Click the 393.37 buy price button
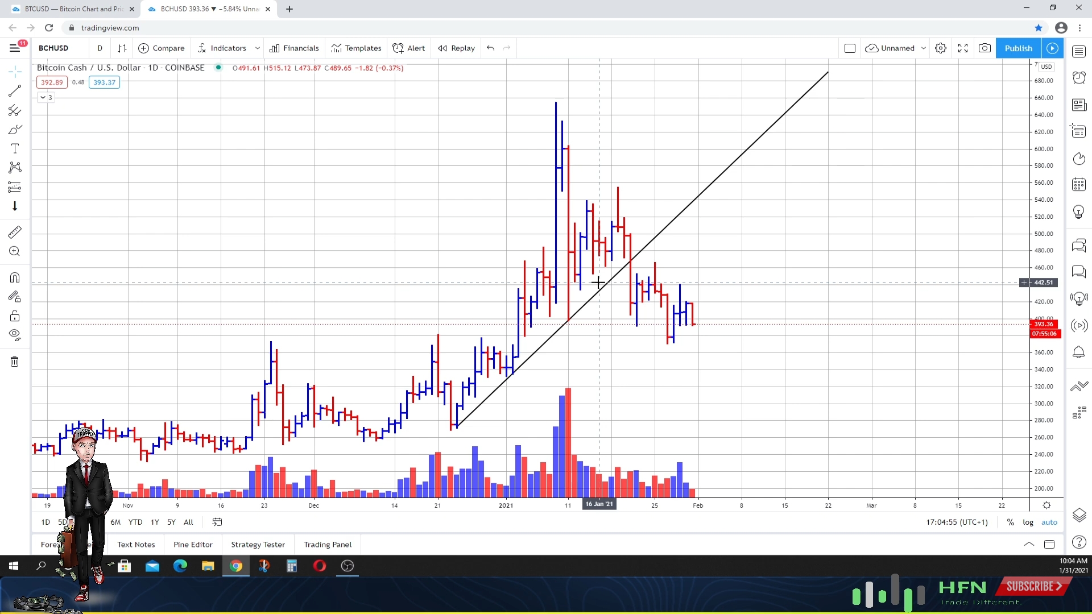Image resolution: width=1092 pixels, height=614 pixels. click(104, 82)
